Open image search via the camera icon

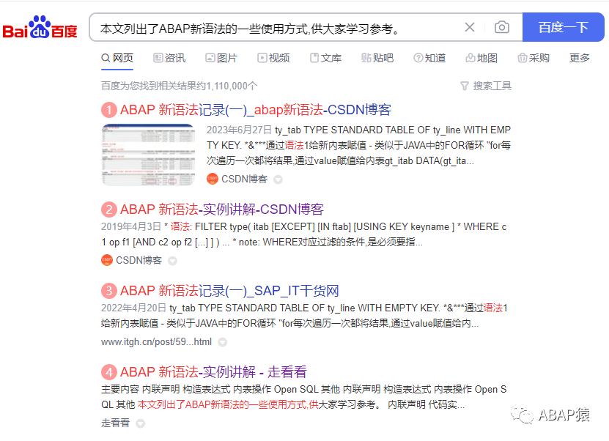502,27
